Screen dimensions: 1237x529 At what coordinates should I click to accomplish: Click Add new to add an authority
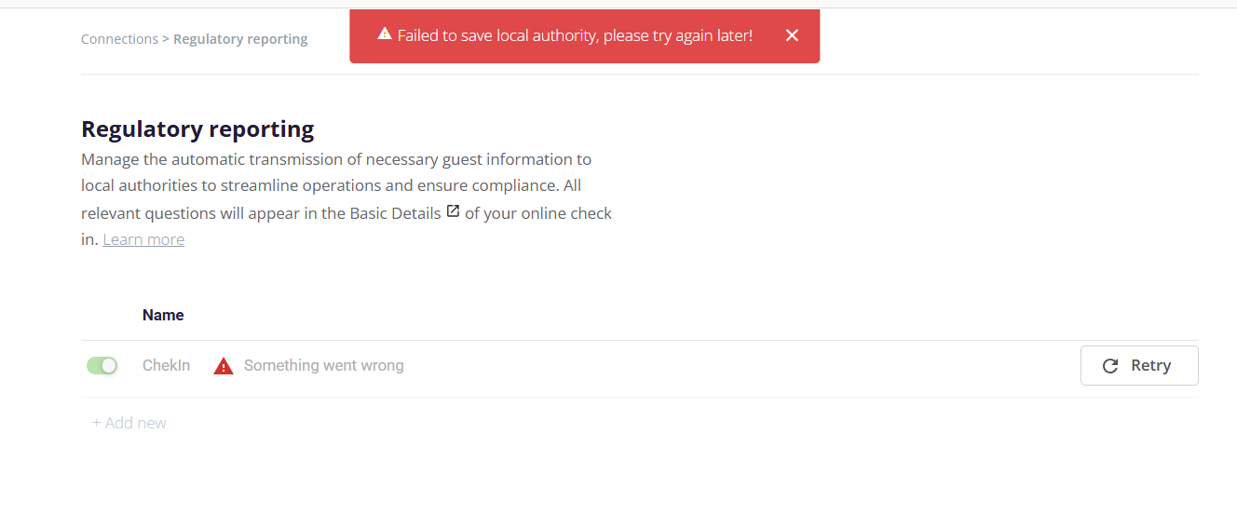[136, 423]
